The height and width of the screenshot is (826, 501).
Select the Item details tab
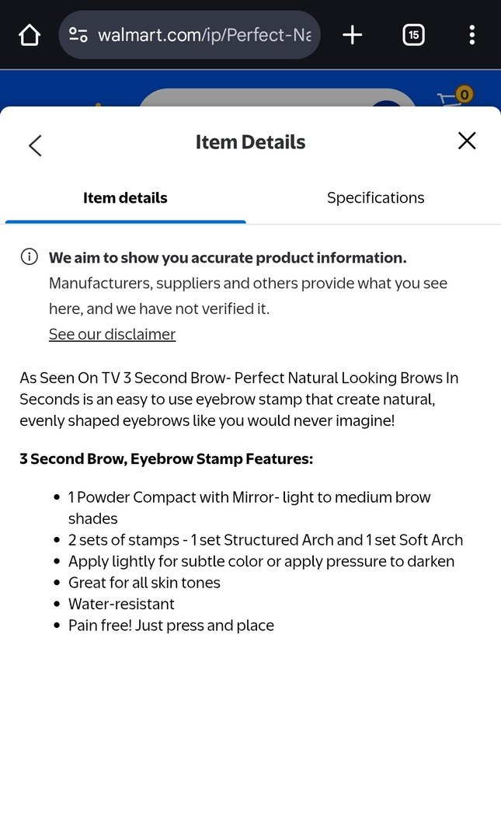click(125, 198)
